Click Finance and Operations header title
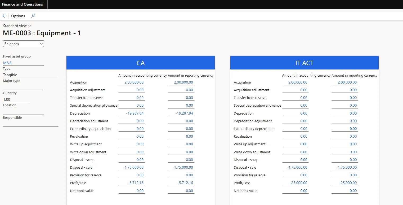Image resolution: width=403 pixels, height=205 pixels. tap(23, 4)
